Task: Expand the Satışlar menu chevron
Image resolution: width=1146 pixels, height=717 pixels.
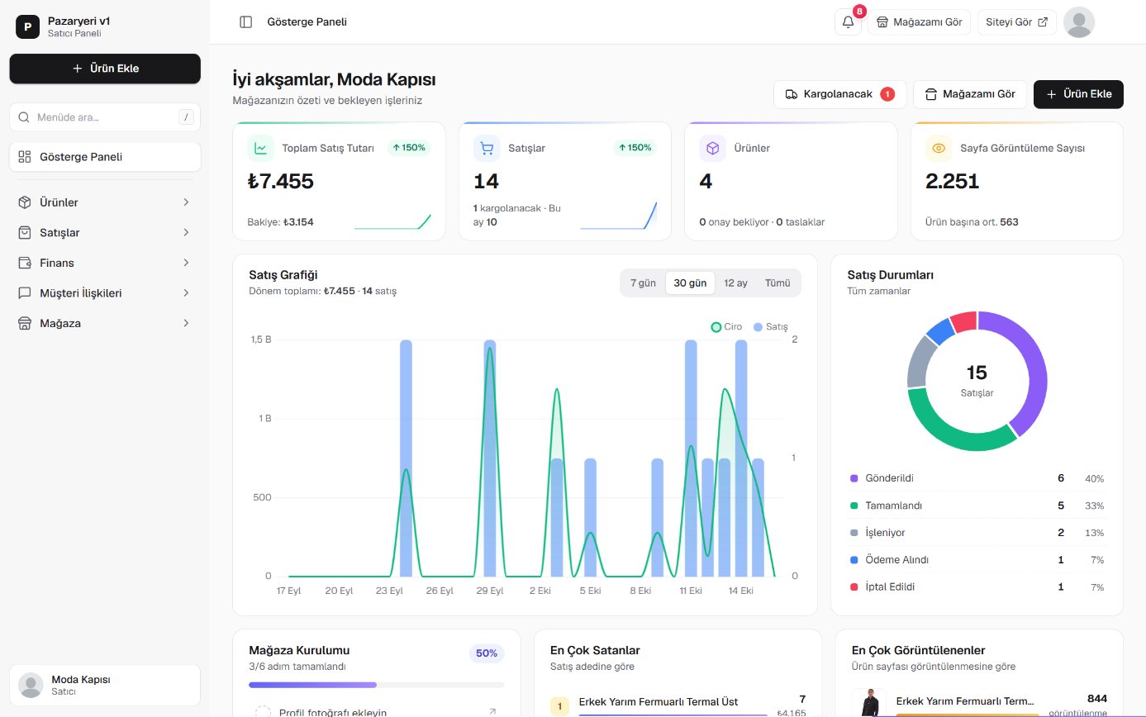Action: (186, 233)
